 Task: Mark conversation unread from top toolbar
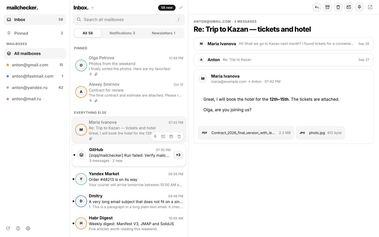(x=349, y=7)
